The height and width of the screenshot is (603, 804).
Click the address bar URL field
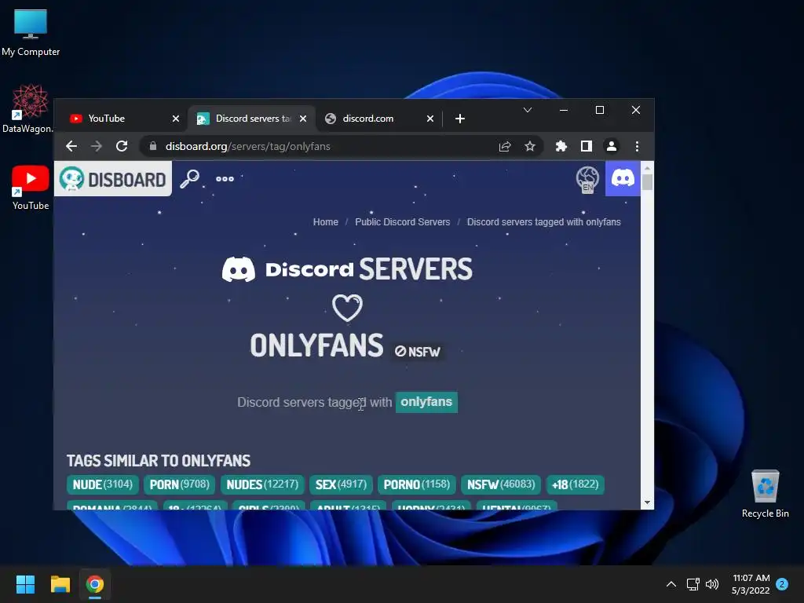[x=328, y=147]
